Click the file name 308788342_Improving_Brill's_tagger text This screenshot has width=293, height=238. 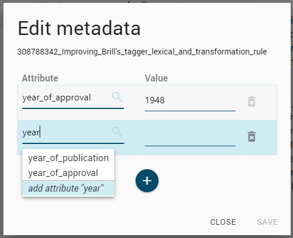click(142, 52)
